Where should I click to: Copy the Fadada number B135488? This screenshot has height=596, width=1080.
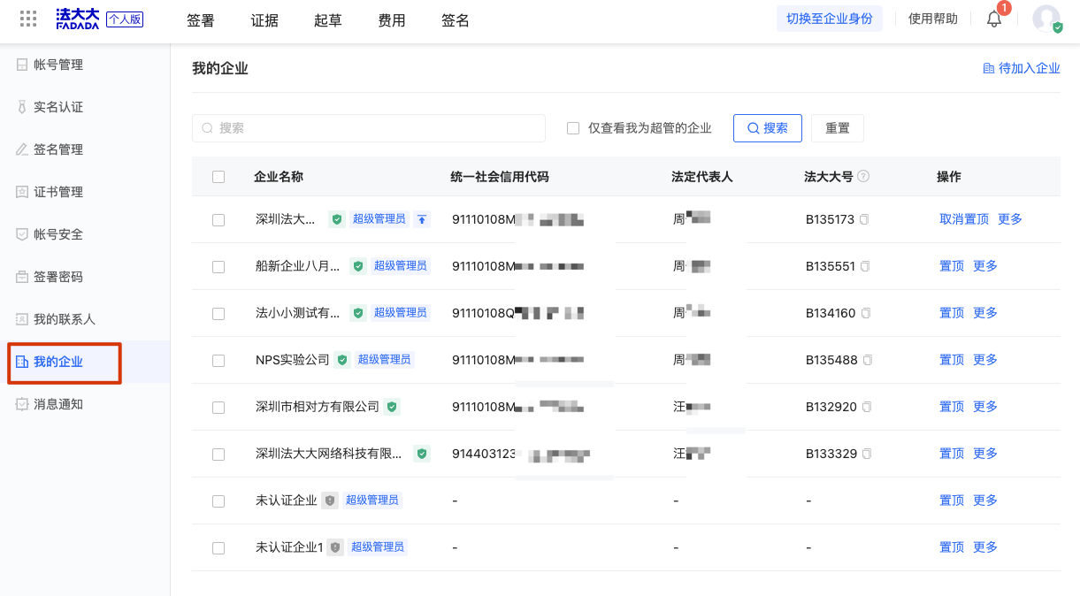868,360
